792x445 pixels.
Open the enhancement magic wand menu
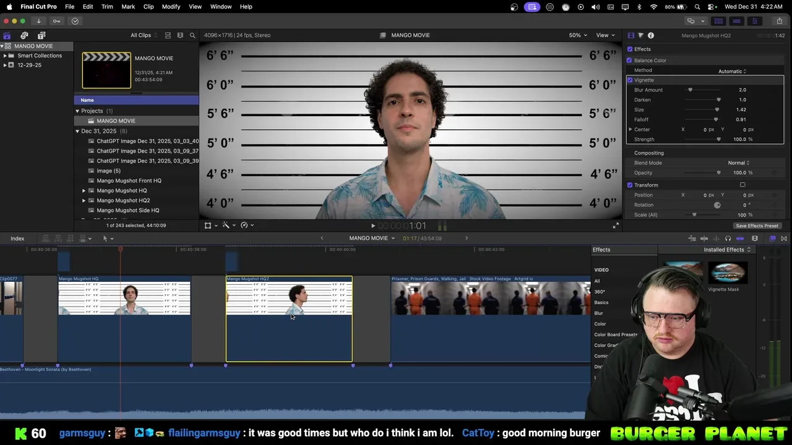pyautogui.click(x=228, y=226)
